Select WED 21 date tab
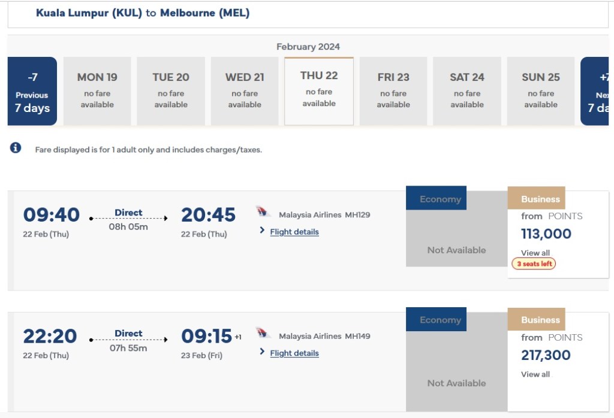The width and height of the screenshot is (614, 418). click(x=245, y=92)
